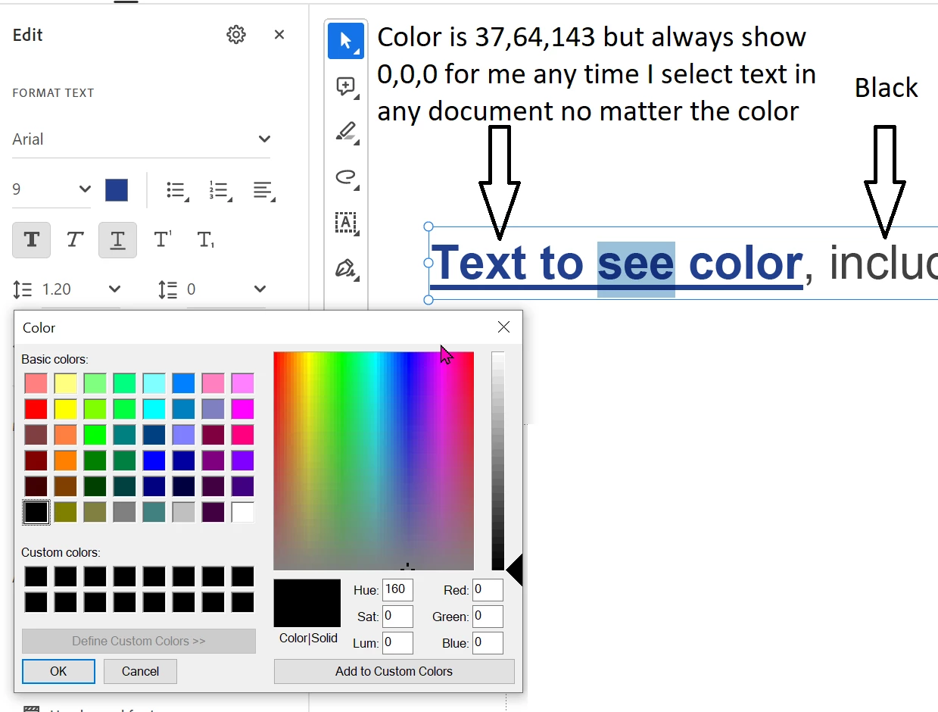Screen dimensions: 938x712
Task: Open Edit panel settings gear
Action: click(236, 35)
